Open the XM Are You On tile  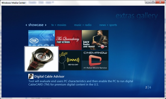click(70, 60)
